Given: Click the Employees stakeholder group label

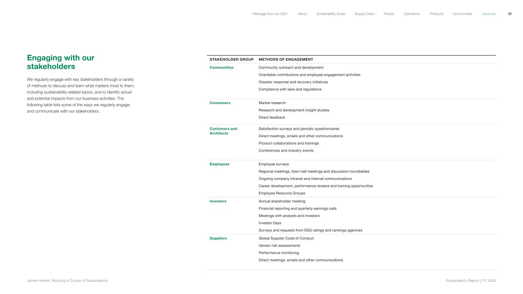Looking at the screenshot, I should click(219, 164).
